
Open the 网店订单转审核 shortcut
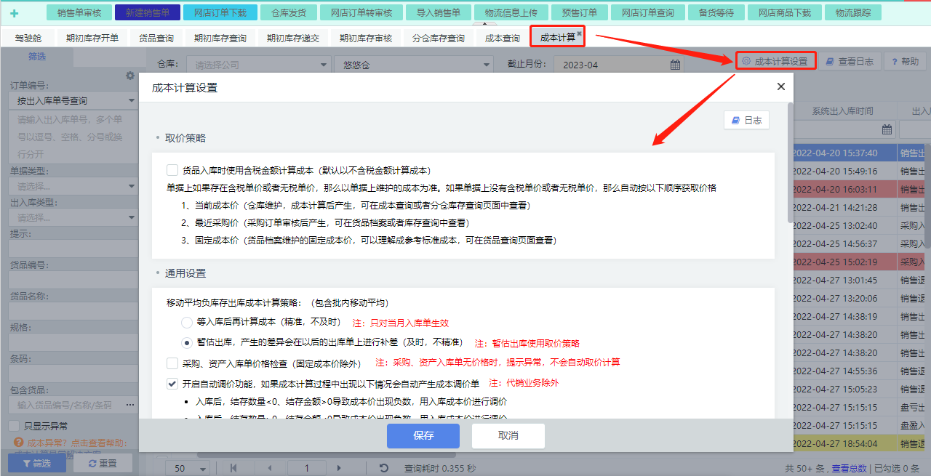pyautogui.click(x=361, y=12)
